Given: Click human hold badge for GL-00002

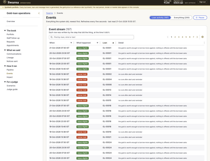Looking at the screenshot, I should (x=82, y=74).
